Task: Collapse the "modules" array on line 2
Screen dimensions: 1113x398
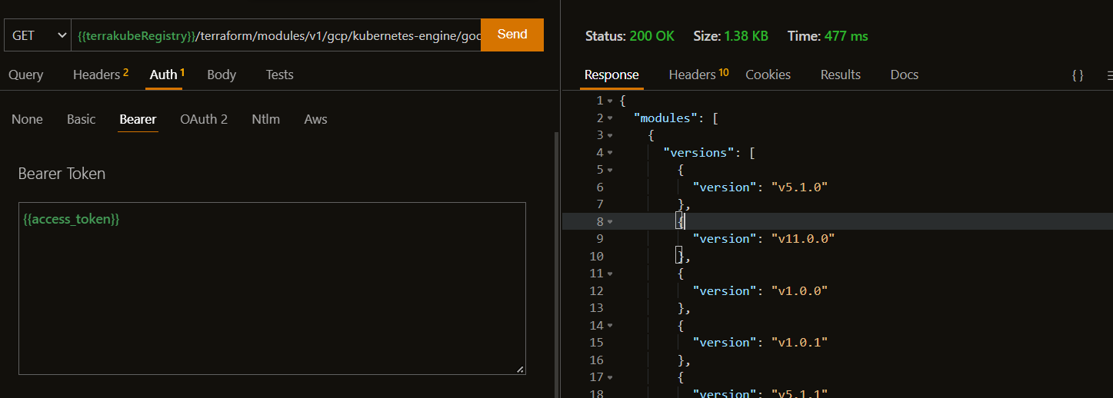Action: 610,118
